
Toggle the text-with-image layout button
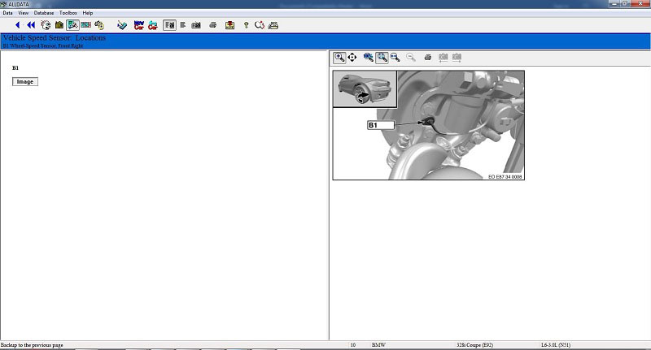click(169, 25)
